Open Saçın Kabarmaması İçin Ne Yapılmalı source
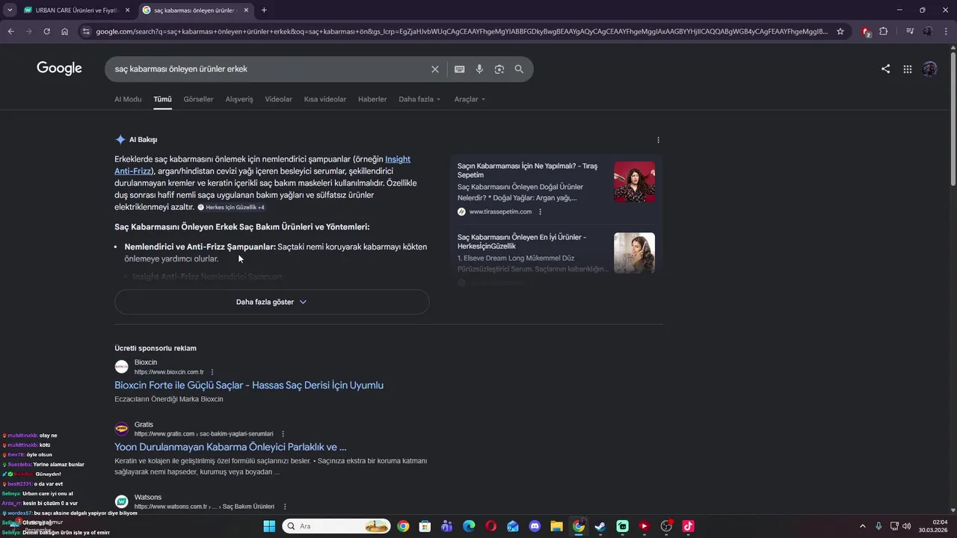The width and height of the screenshot is (957, 538). (x=527, y=170)
